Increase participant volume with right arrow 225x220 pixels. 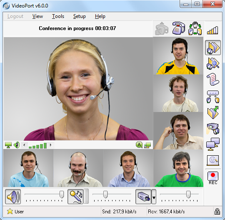tap(50, 145)
